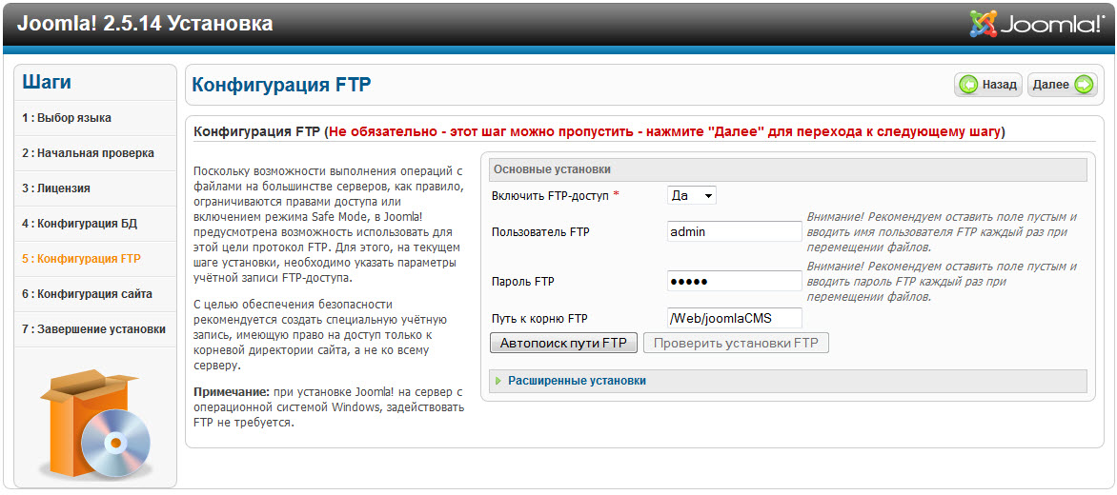Click the Проверить установки FTP button
This screenshot has width=1117, height=495.
click(736, 344)
